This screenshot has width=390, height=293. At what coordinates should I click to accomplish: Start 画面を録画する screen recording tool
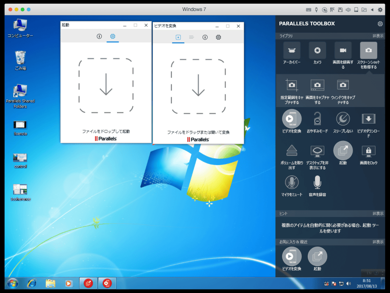[x=343, y=55]
